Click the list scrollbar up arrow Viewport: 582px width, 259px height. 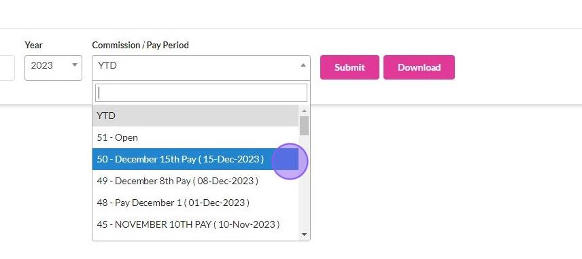point(305,111)
